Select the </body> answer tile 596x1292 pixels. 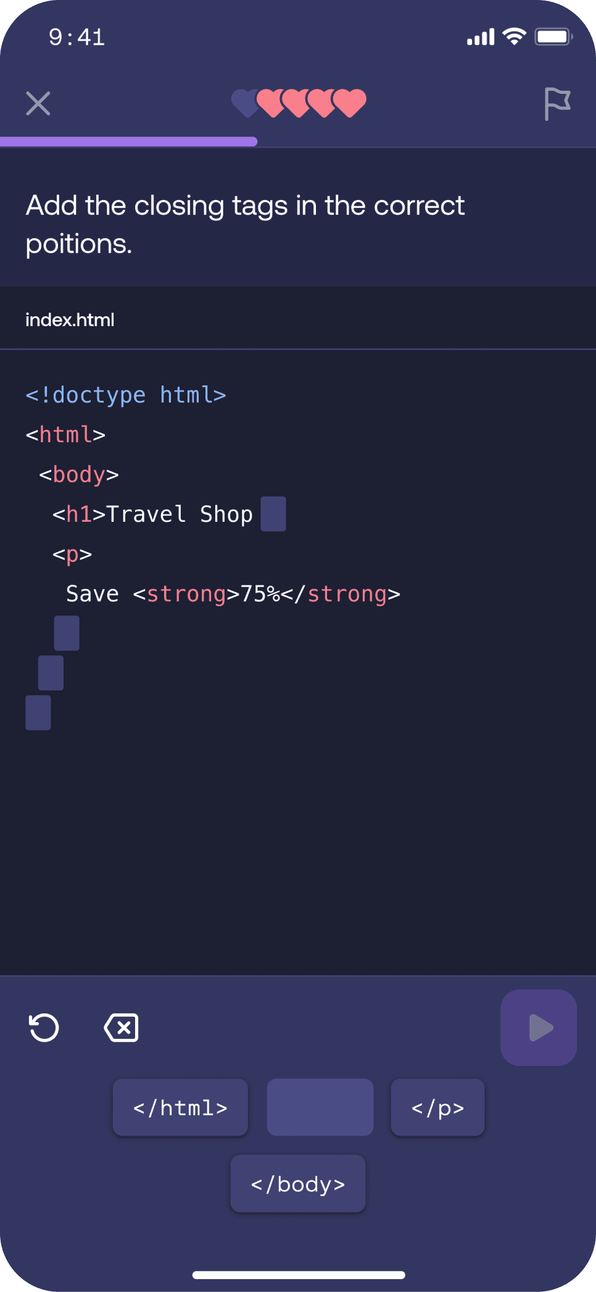click(x=298, y=1183)
